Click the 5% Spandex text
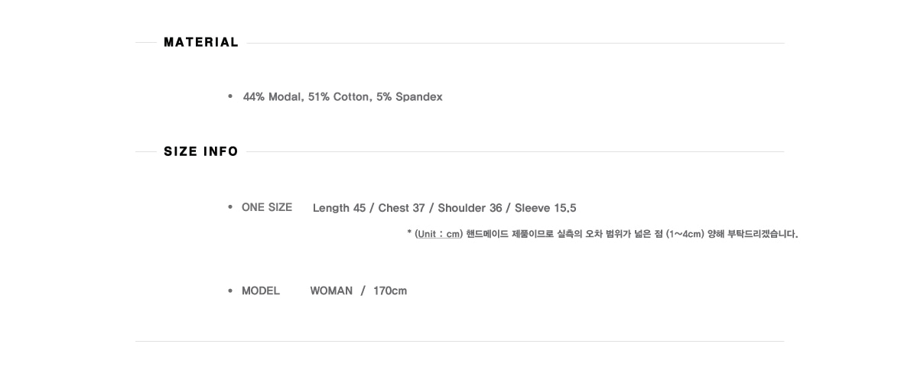924x370 pixels. (x=409, y=97)
